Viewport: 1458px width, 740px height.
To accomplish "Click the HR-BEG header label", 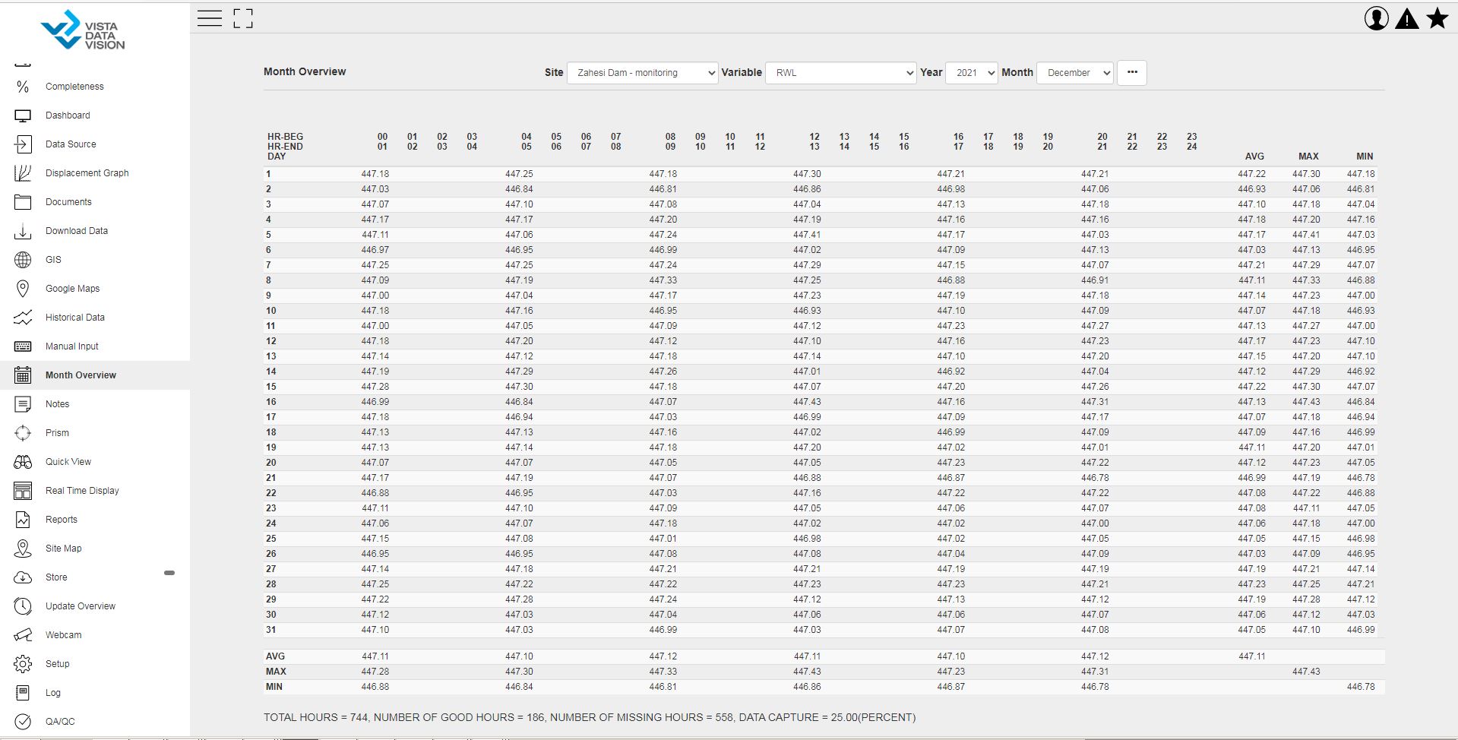I will 285,137.
